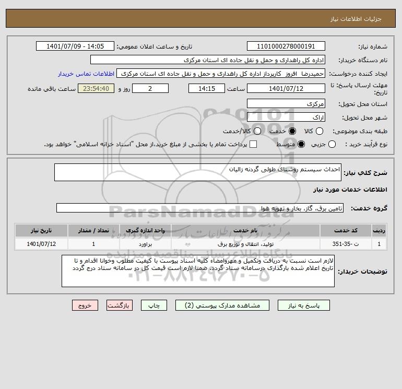The image size is (402, 389).
Task: Click the جزئیات اطلاعات نیاز header title
Action: pyautogui.click(x=356, y=19)
